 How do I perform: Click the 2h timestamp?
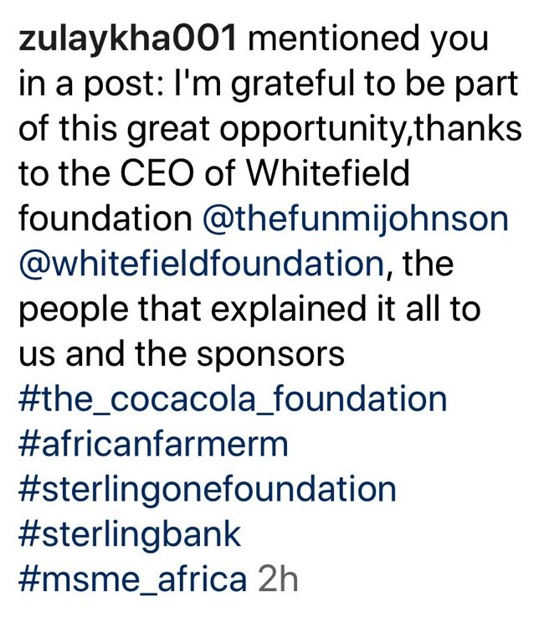(x=278, y=579)
